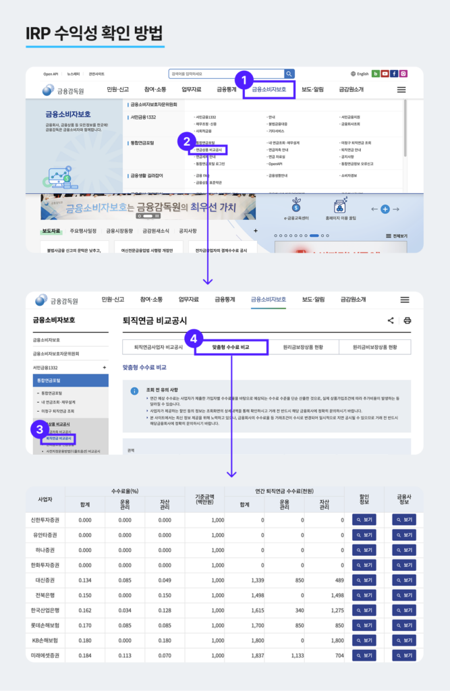Switch to the 보도자료 news tab
Image resolution: width=450 pixels, height=691 pixels.
coord(51,231)
